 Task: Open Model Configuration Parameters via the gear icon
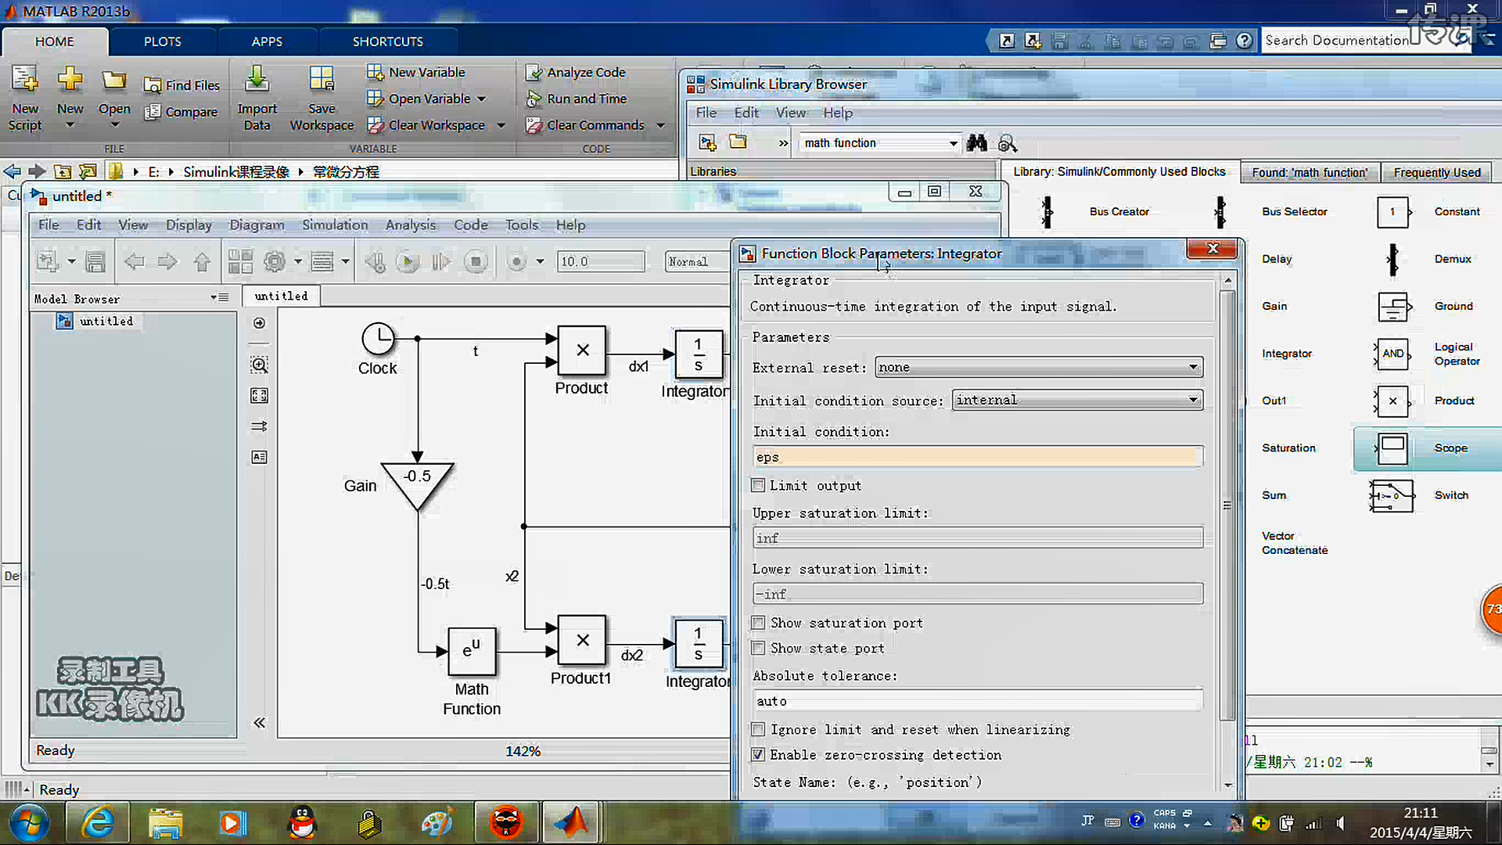273,261
